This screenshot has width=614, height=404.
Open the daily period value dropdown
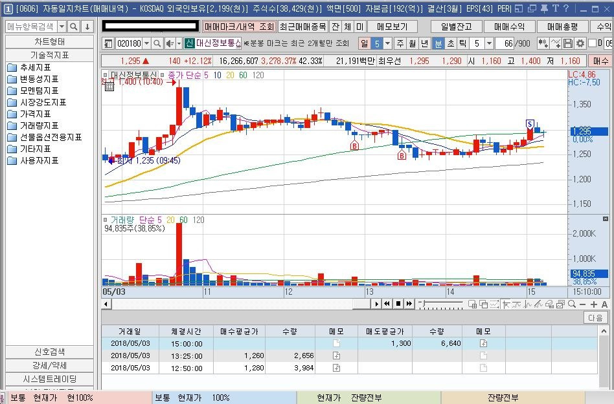click(387, 43)
